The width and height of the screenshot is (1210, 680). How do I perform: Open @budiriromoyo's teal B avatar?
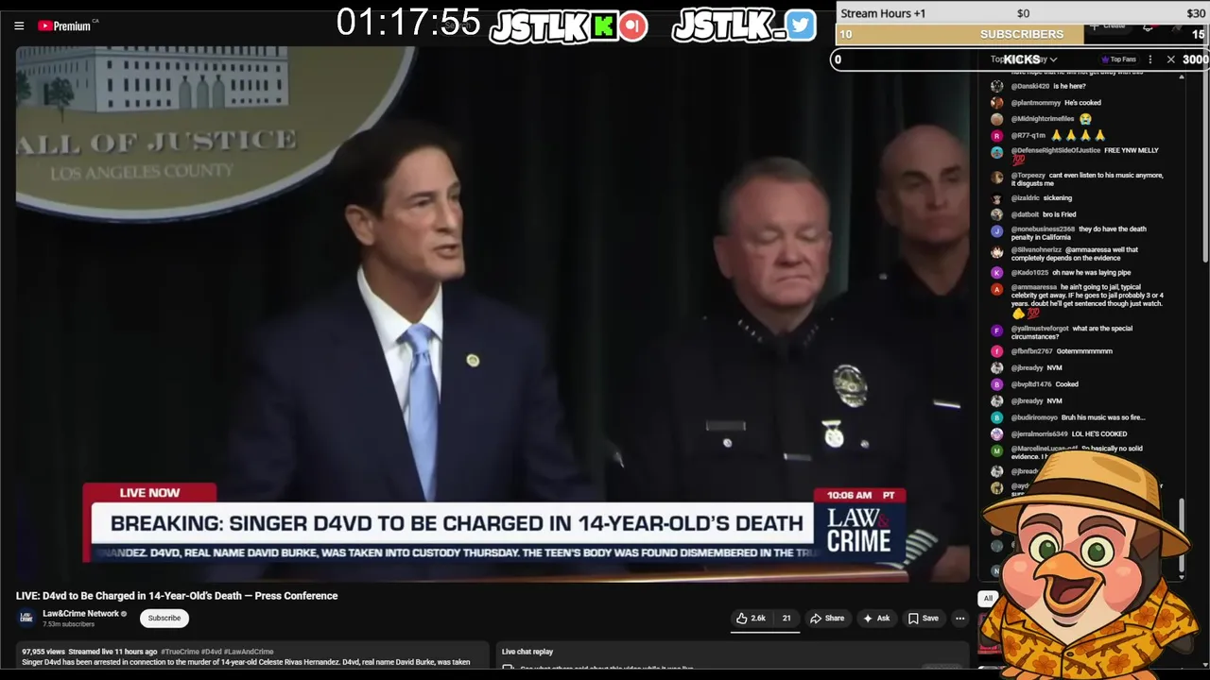click(x=996, y=417)
